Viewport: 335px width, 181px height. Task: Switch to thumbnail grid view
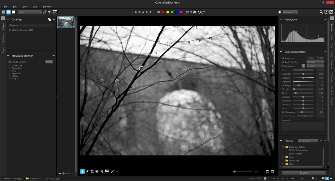click(x=4, y=12)
